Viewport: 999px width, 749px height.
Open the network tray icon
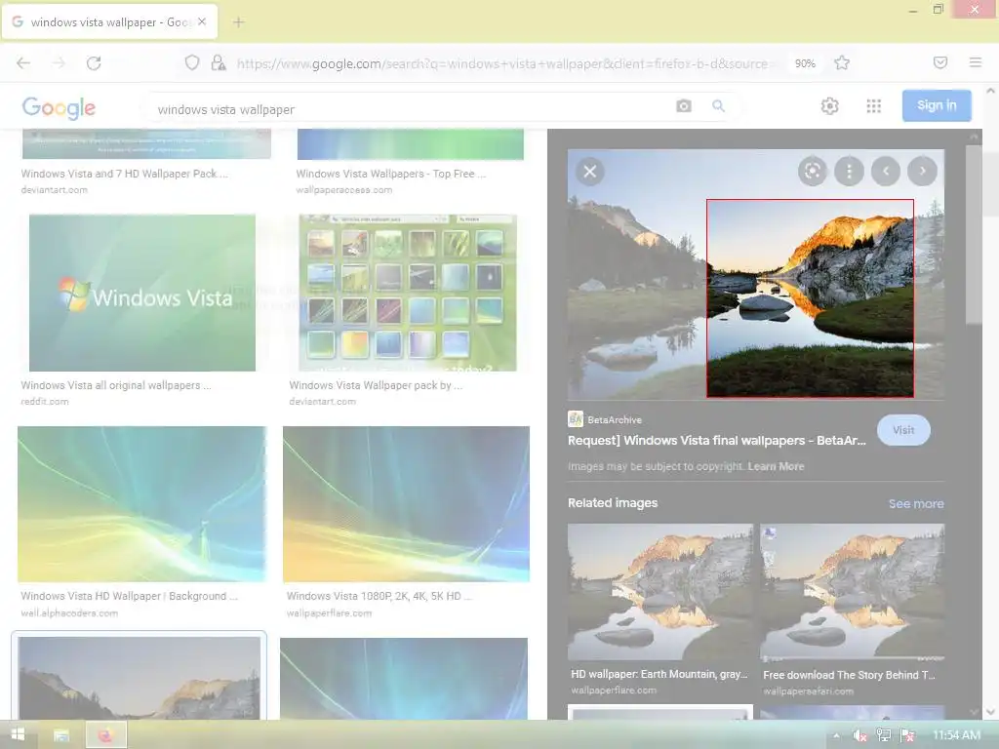(x=883, y=735)
